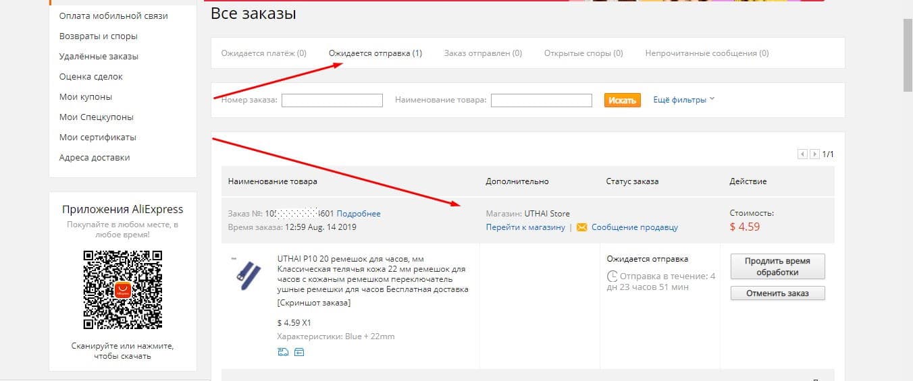
Task: Open 'Мои Спецкупоны' sidebar link
Action: click(x=97, y=117)
